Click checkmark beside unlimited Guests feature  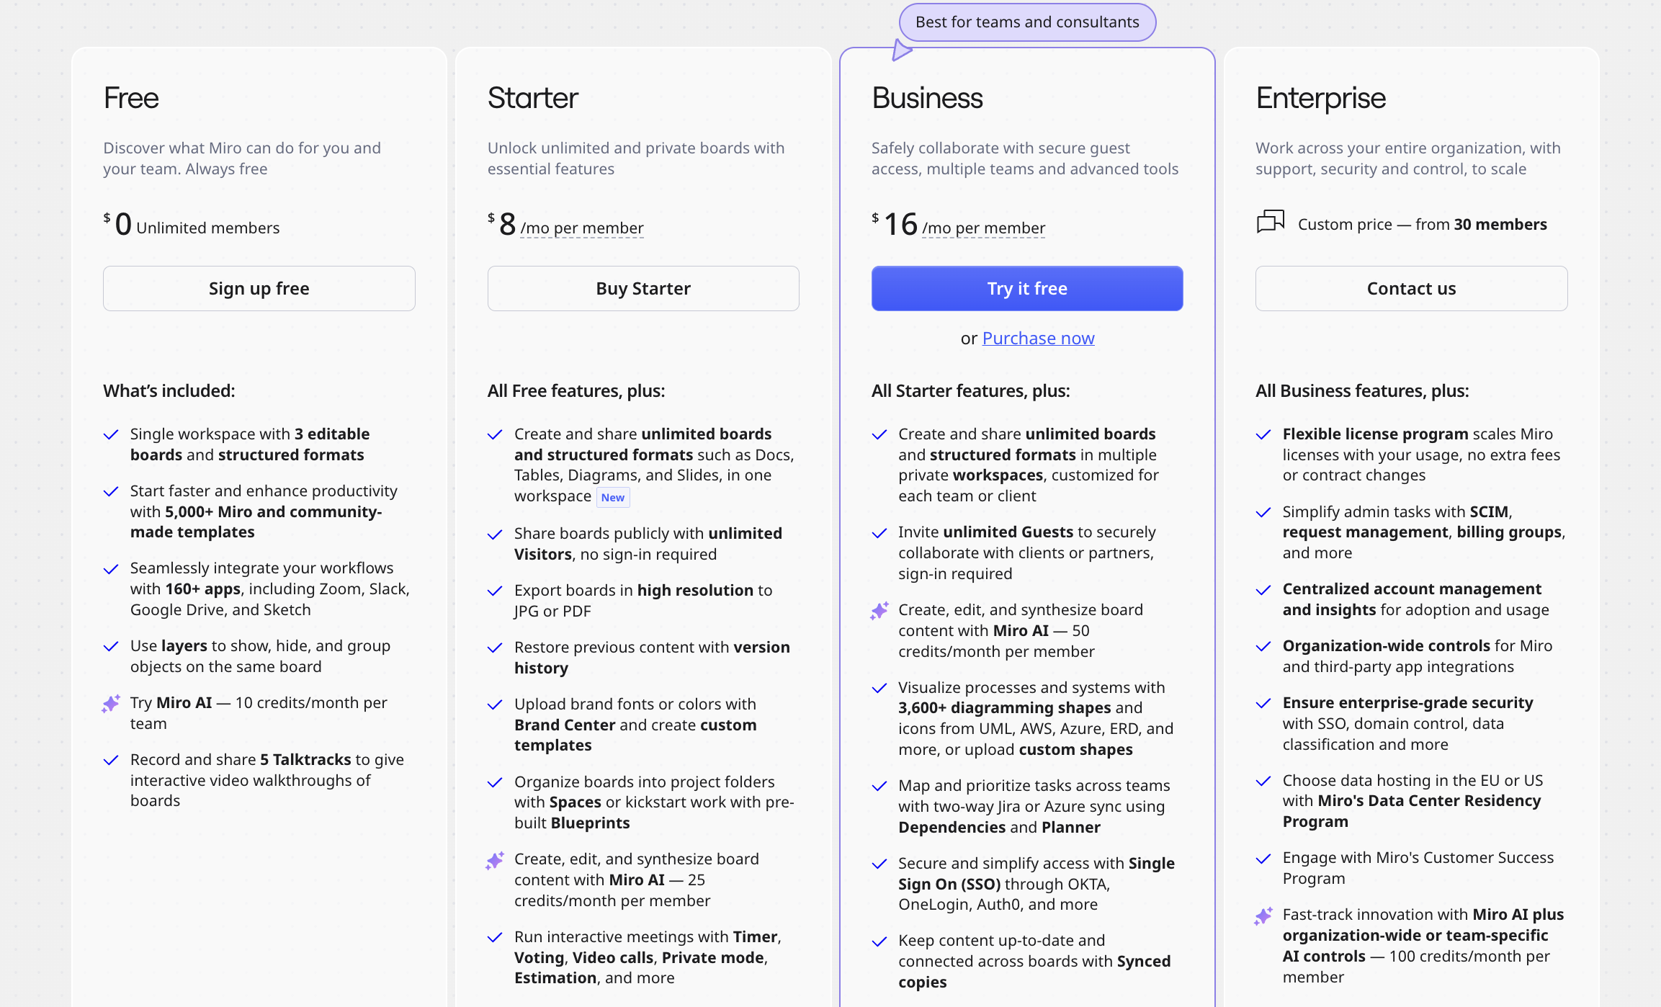pyautogui.click(x=879, y=533)
